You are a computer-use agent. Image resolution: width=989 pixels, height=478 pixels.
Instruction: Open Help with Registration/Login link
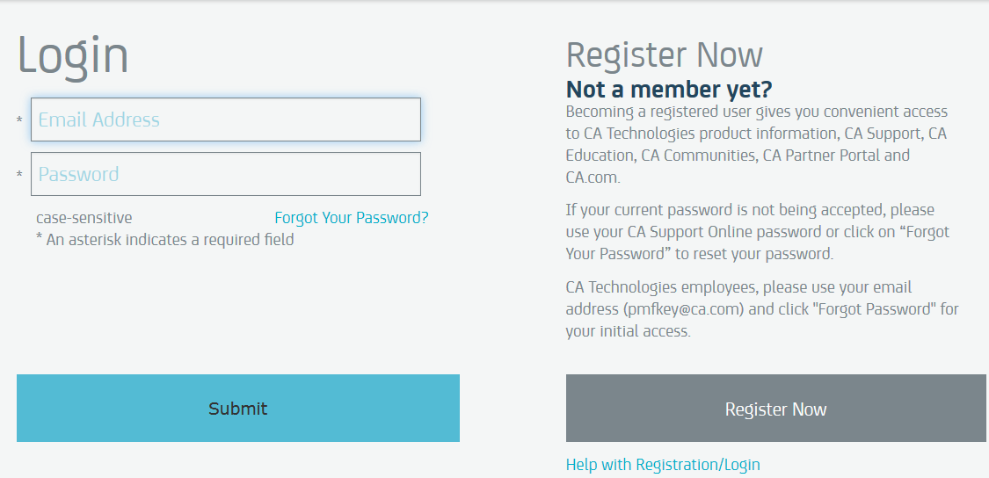coord(663,465)
